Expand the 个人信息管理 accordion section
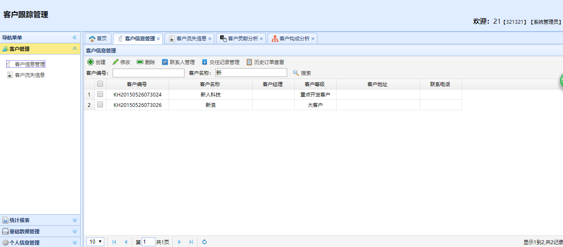This screenshot has height=247, width=563. click(x=75, y=242)
